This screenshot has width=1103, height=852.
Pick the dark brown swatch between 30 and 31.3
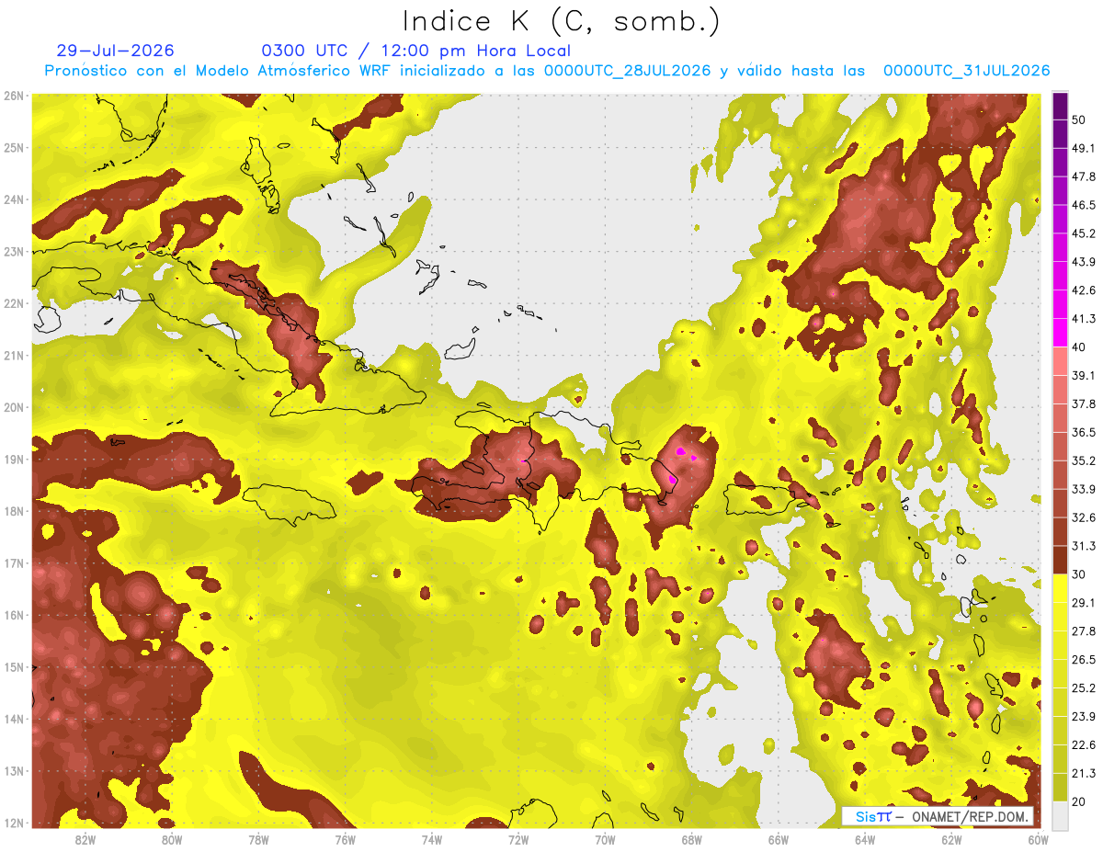click(1060, 560)
